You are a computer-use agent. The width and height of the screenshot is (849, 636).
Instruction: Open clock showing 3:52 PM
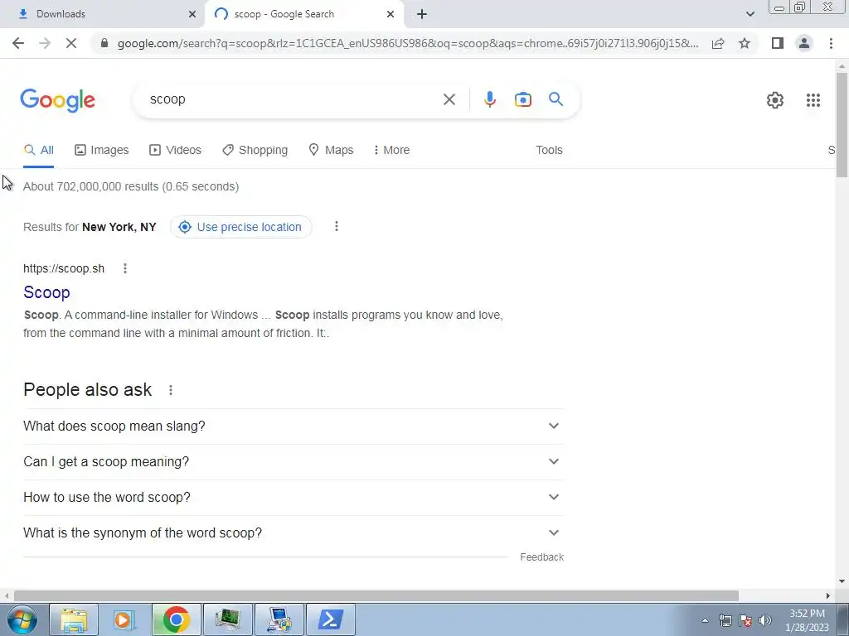[807, 620]
